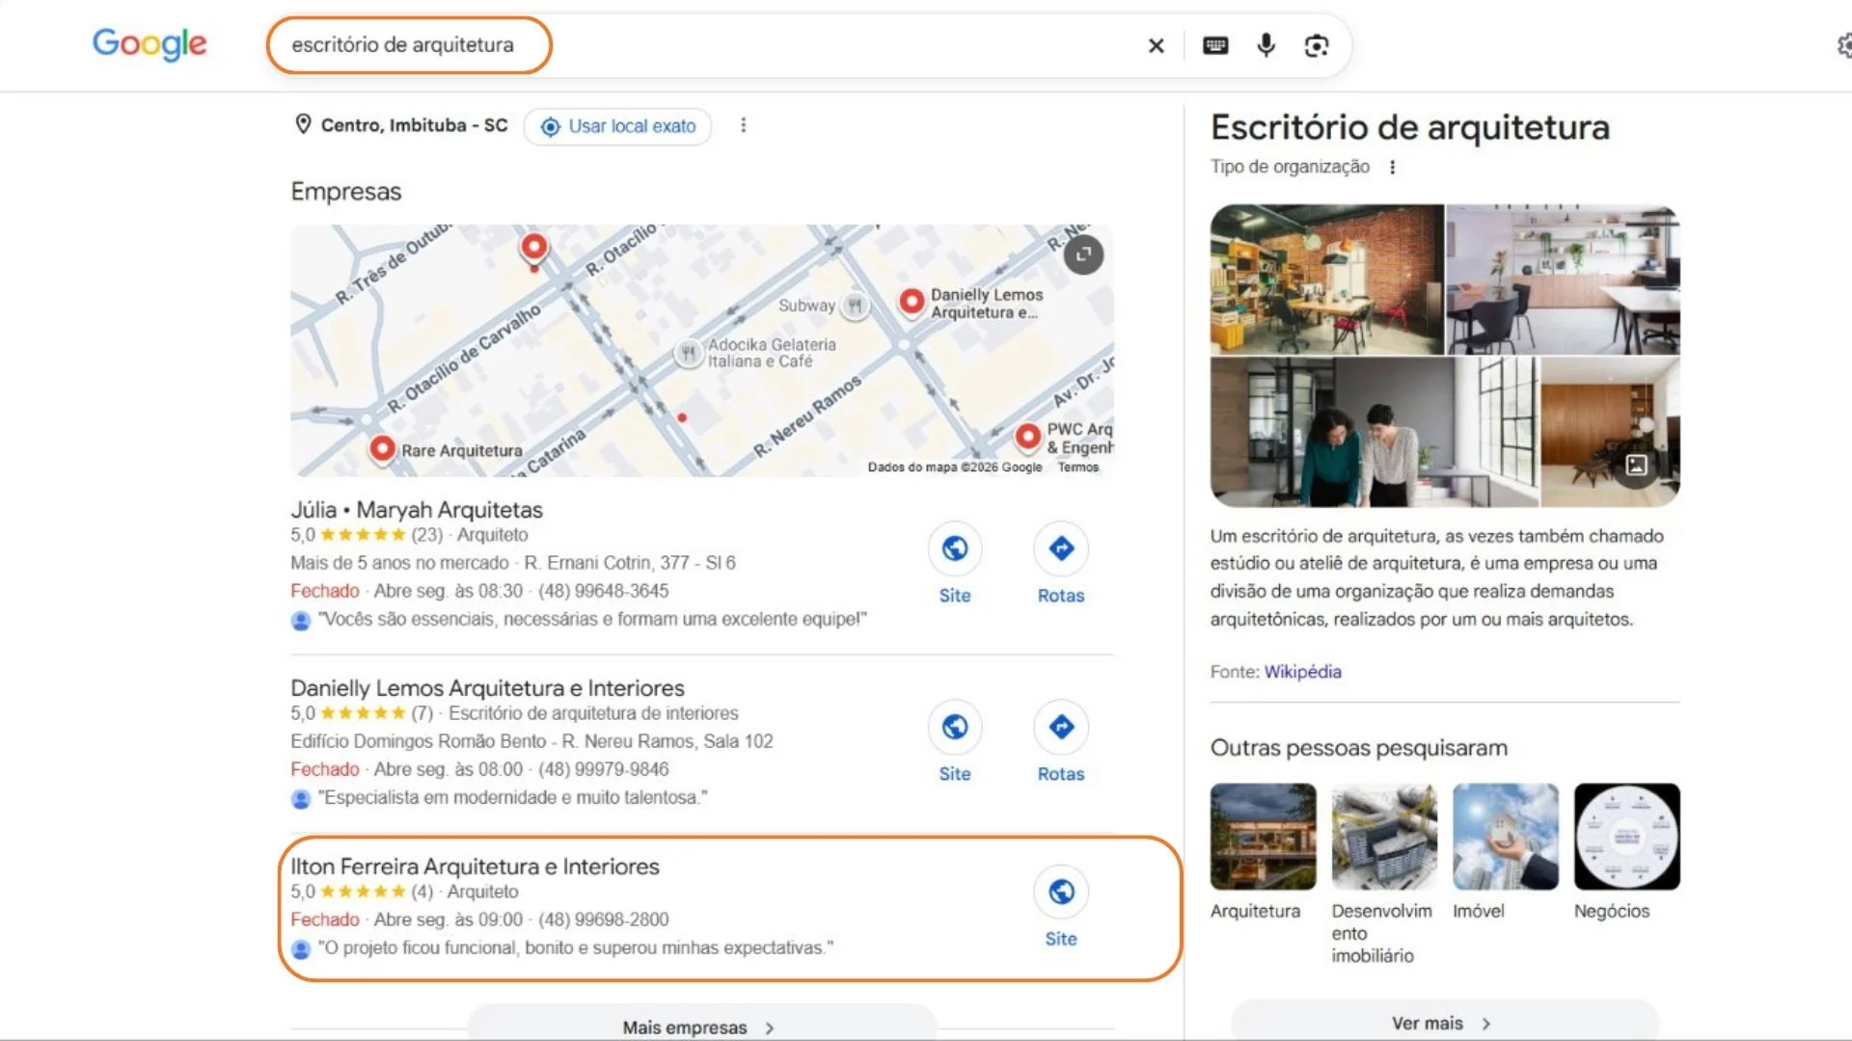Click the Subway restaurant marker on map
This screenshot has width=1852, height=1041.
pos(854,307)
